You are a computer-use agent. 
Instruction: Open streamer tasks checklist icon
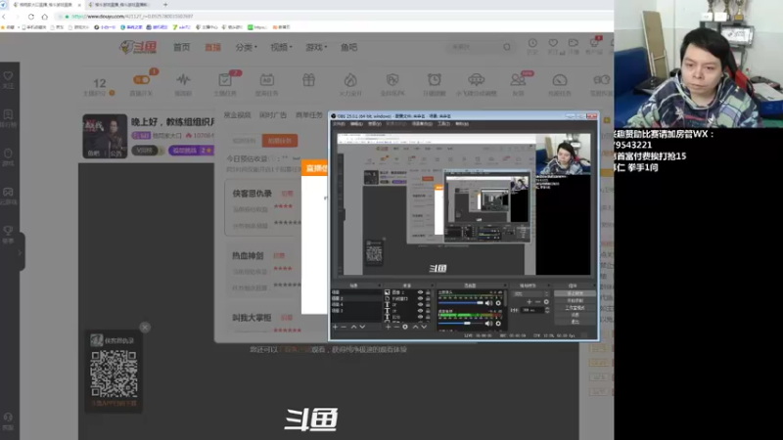click(225, 80)
